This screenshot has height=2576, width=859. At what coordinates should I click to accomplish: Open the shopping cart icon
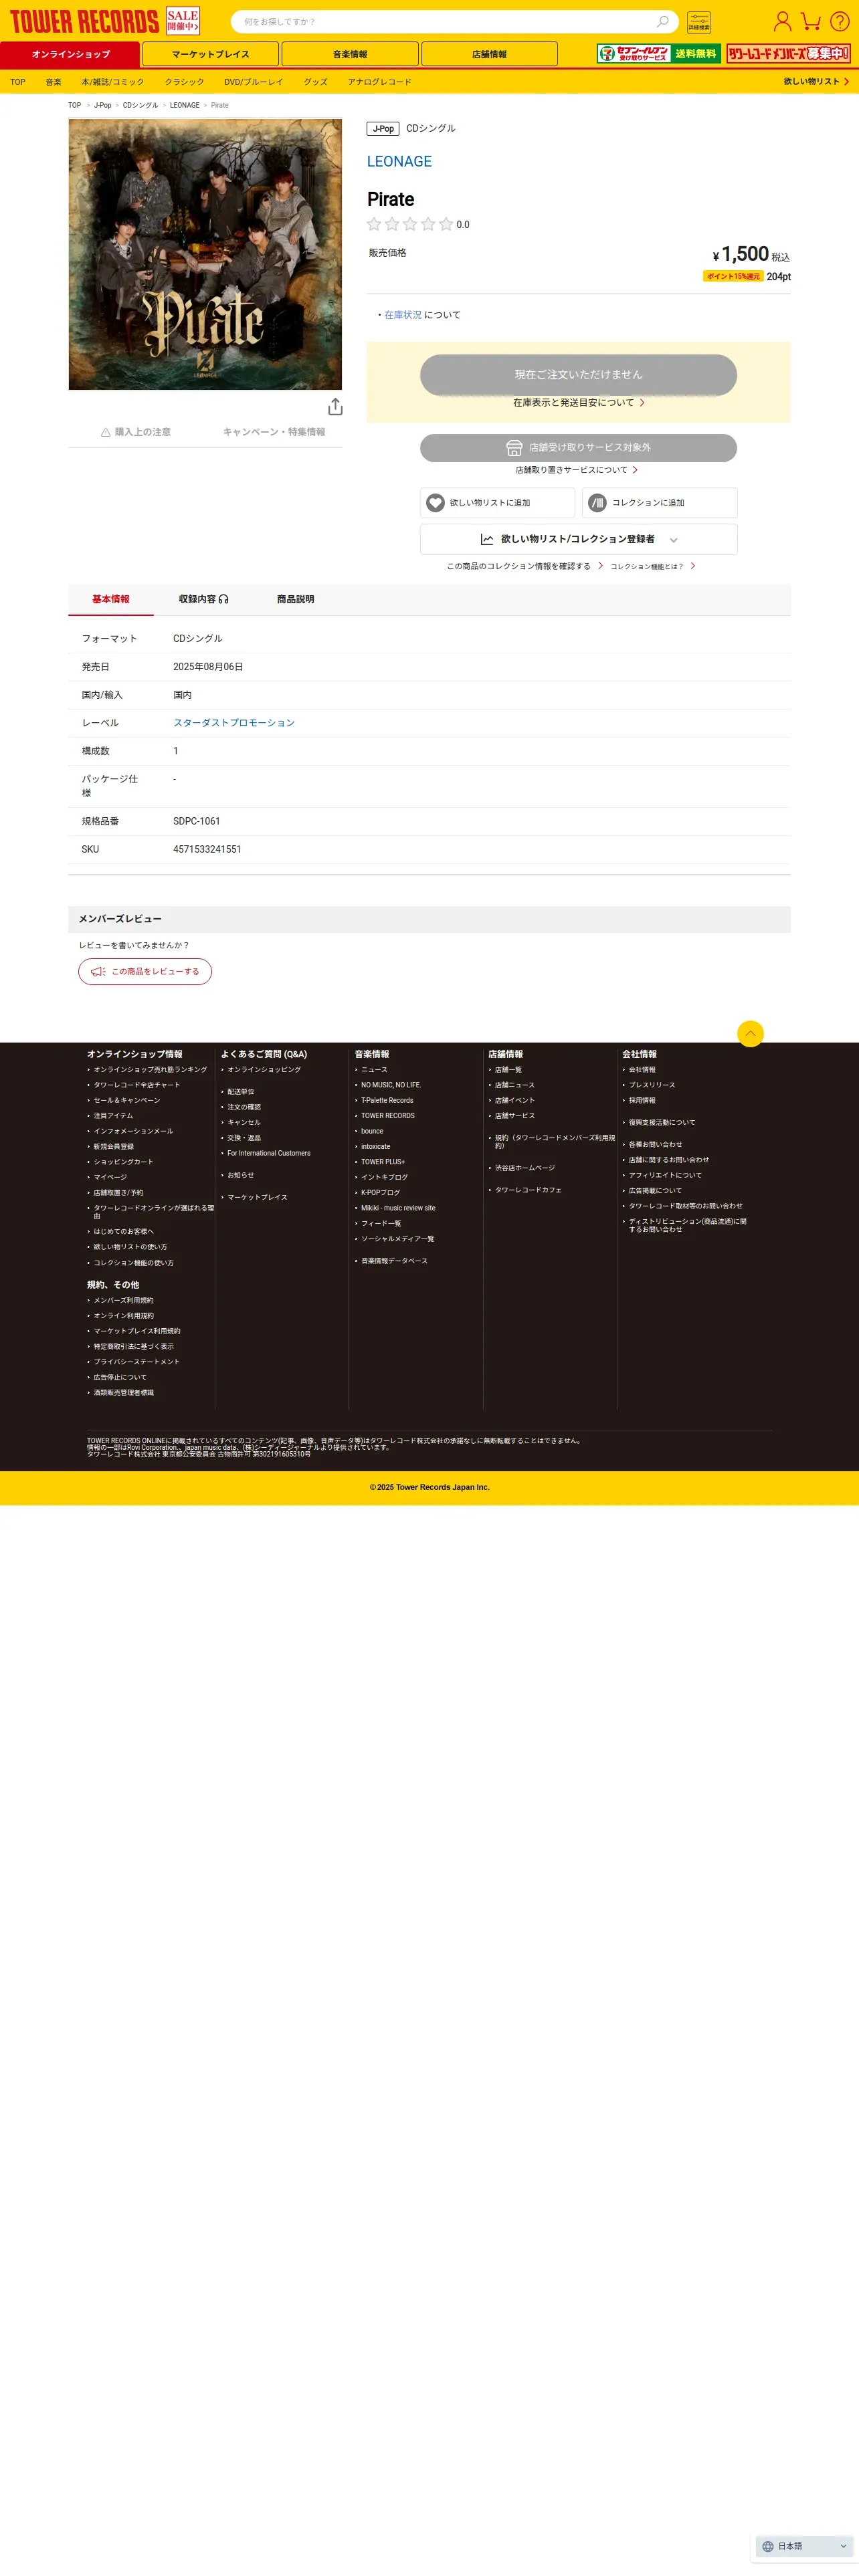pyautogui.click(x=811, y=21)
